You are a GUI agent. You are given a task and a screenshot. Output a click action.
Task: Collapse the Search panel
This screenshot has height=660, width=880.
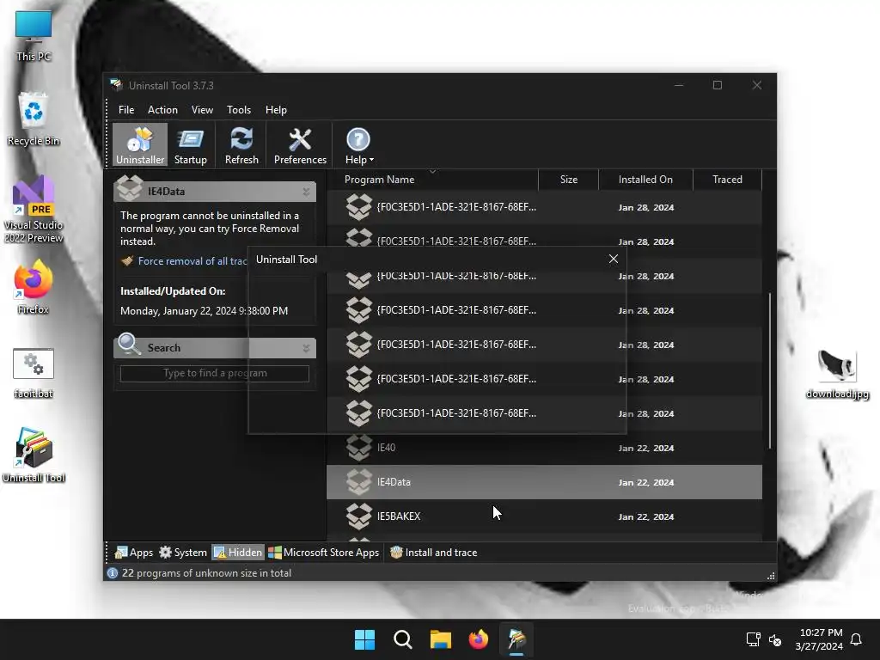pos(306,348)
